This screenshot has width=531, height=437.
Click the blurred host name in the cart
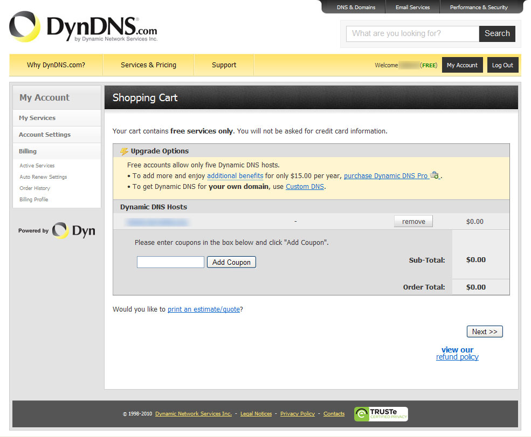click(157, 222)
